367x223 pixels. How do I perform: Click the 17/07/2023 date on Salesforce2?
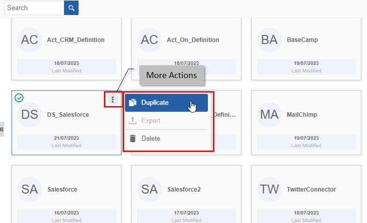pyautogui.click(x=186, y=213)
